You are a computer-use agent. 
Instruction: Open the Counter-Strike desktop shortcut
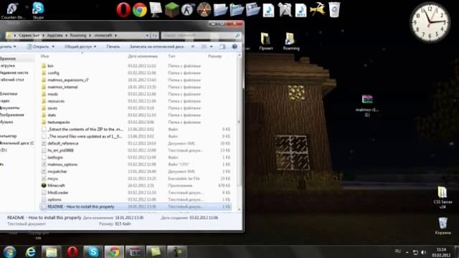point(13,11)
